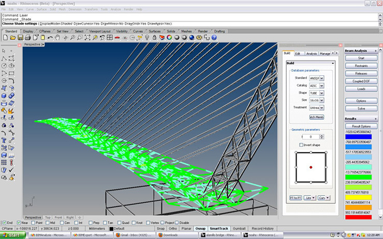This screenshot has width=383, height=239.
Task: Switch to the Surfaces toolbar tab
Action: (x=155, y=31)
